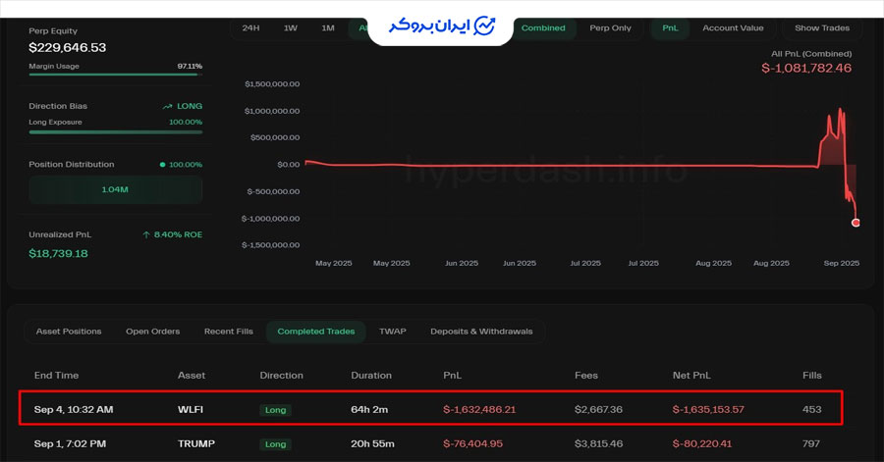
Task: Go to the Open Orders tab
Action: [x=152, y=332]
